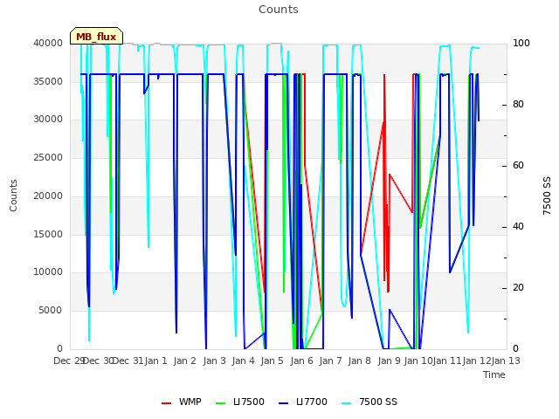Click the 25000 tick label
Viewport: 559px width, 419px height.
48,157
